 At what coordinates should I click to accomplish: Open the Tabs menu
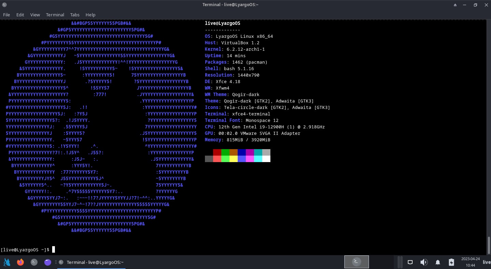75,15
